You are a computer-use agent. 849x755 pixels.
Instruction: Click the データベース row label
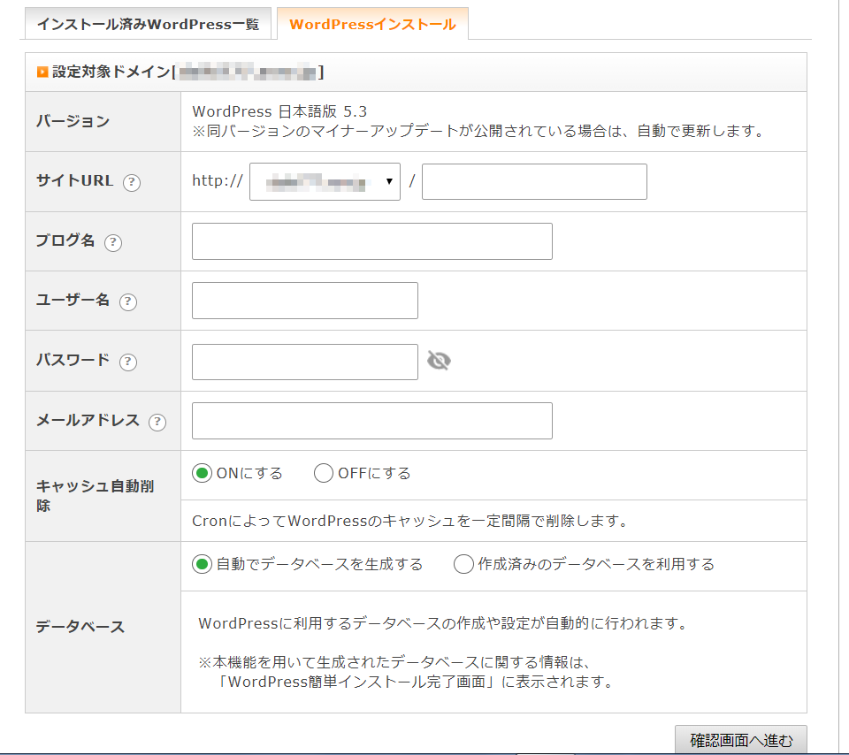coord(80,627)
